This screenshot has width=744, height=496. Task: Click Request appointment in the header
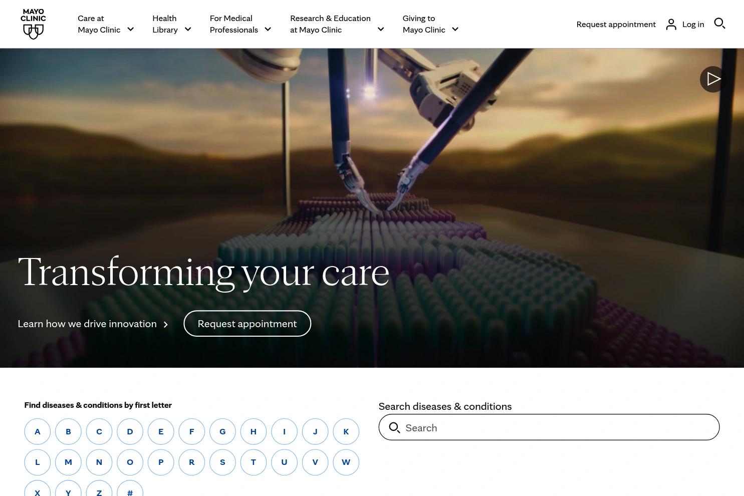pos(616,24)
